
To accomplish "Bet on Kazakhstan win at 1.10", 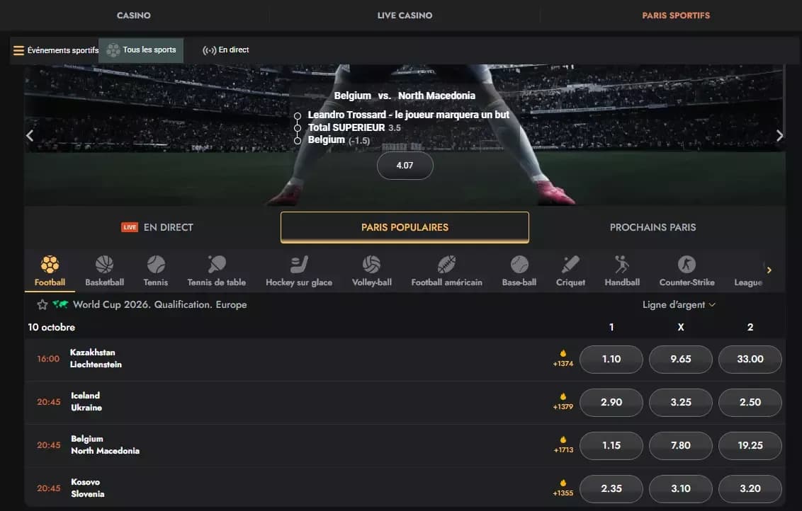I will (611, 360).
